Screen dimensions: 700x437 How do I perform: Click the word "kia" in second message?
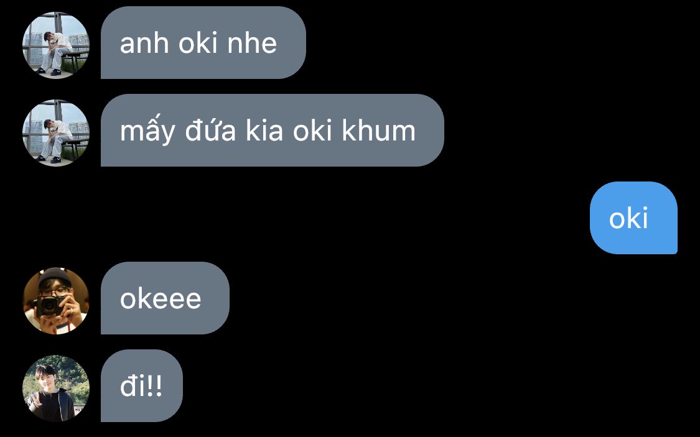pos(264,131)
